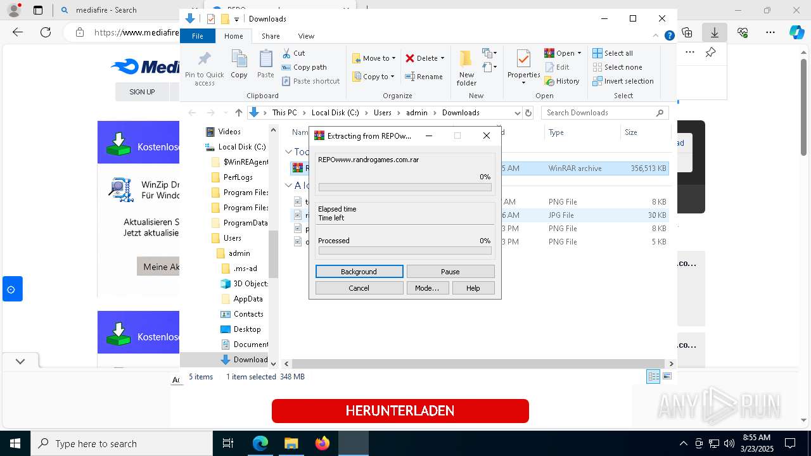Click Edit in the Open group
The image size is (811, 456).
point(557,67)
